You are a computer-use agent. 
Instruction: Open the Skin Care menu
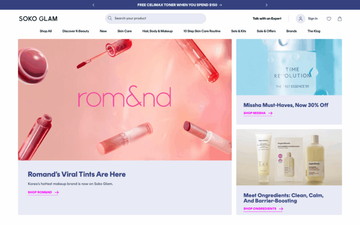pos(125,31)
